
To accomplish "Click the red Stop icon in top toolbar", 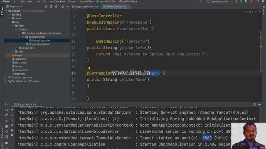I will pos(251,2).
